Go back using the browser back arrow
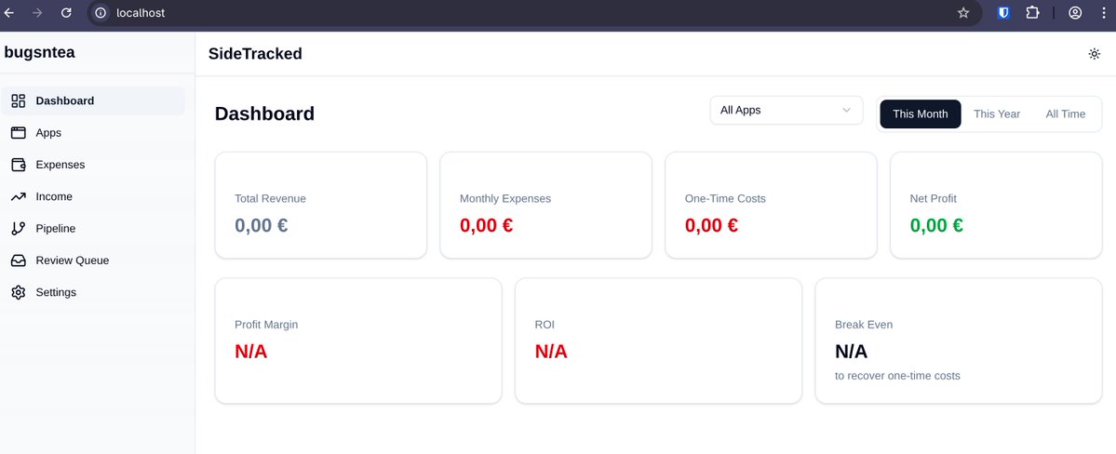The image size is (1116, 454). pyautogui.click(x=9, y=13)
